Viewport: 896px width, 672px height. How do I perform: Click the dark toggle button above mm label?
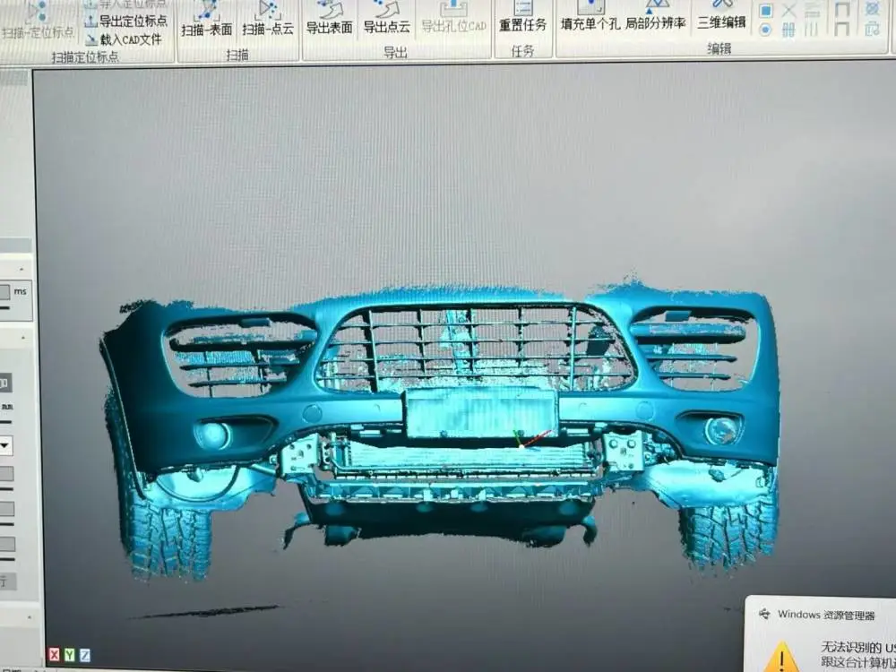tap(4, 383)
